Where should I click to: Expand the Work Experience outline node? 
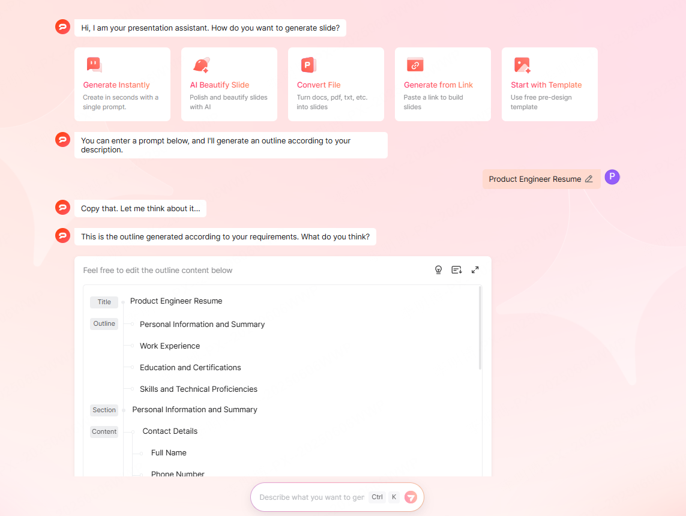tap(133, 346)
